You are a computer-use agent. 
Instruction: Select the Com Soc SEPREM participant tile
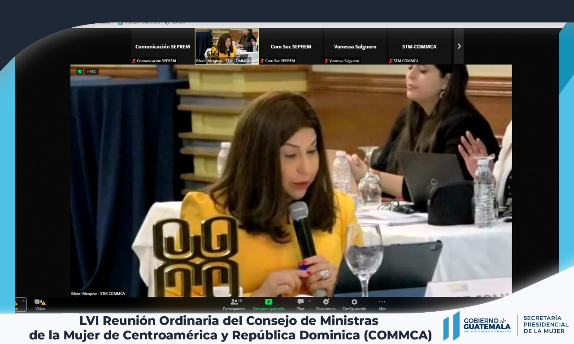pos(291,46)
